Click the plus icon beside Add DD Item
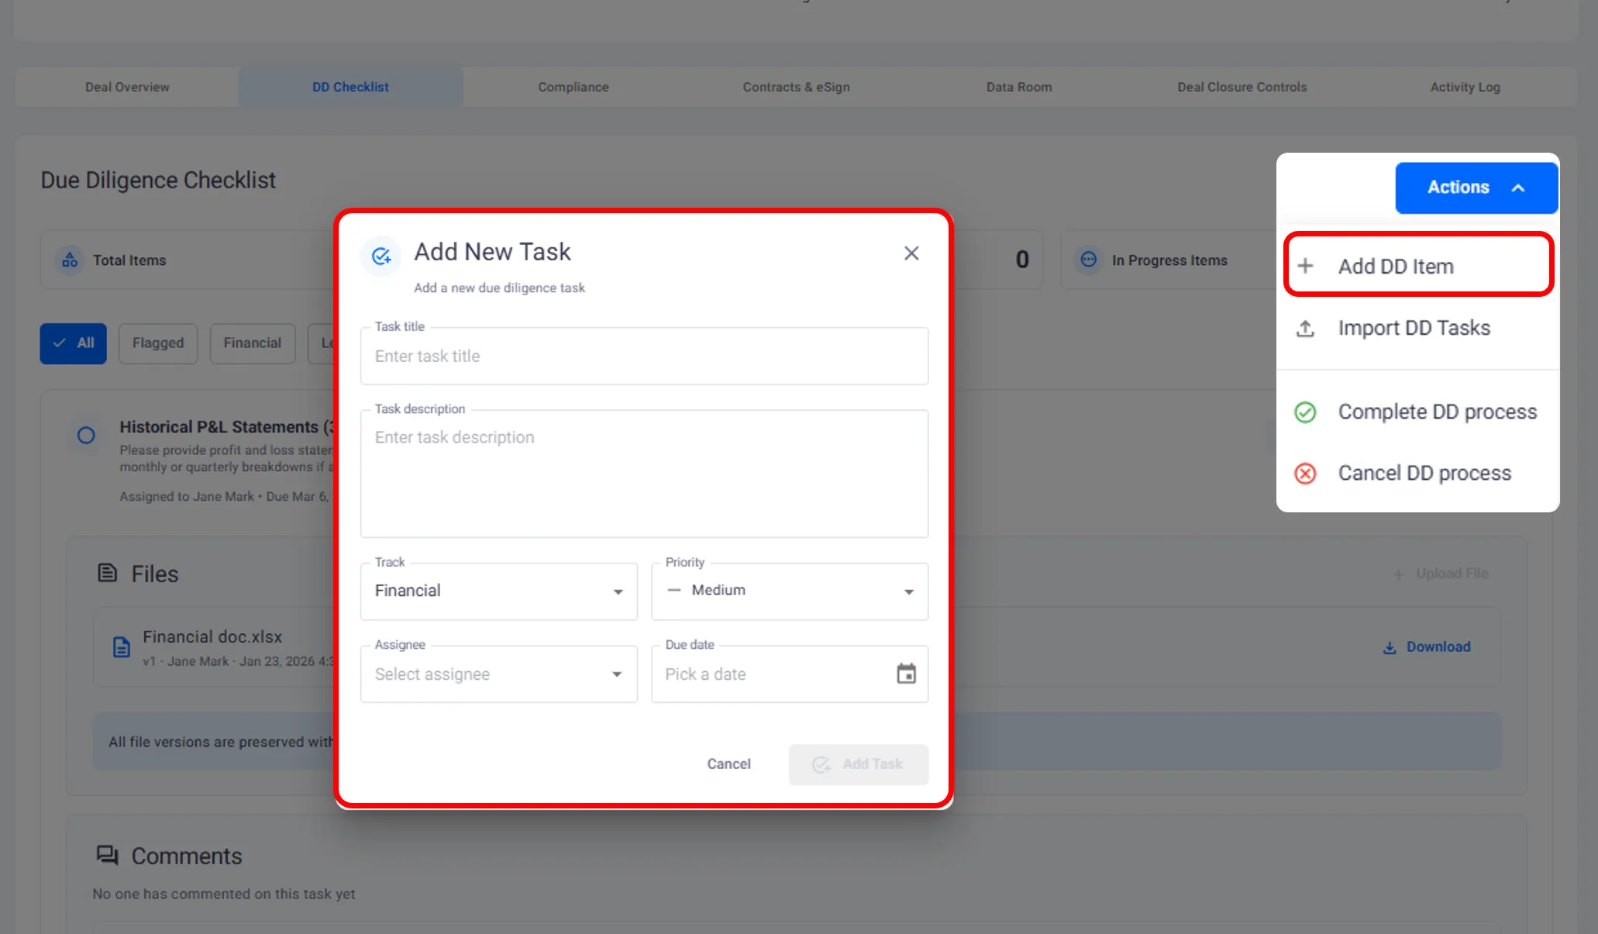 tap(1305, 266)
